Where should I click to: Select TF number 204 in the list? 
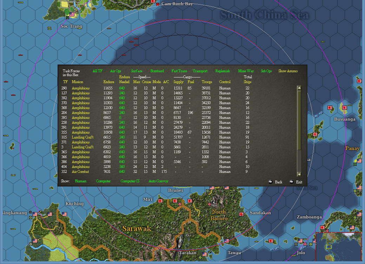click(64, 113)
